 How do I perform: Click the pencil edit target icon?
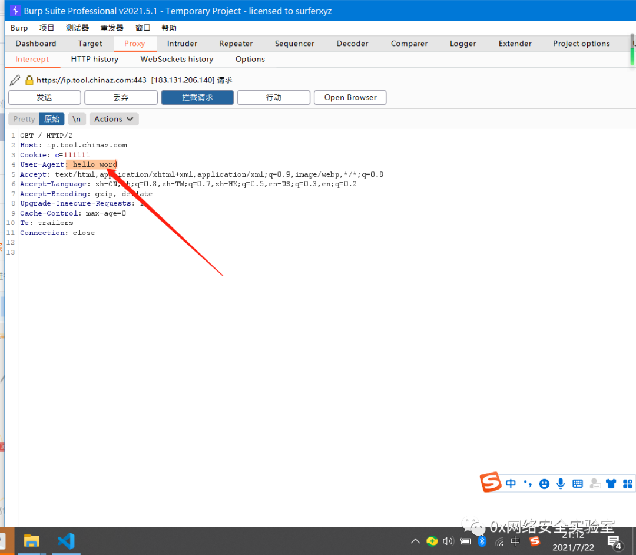click(15, 80)
